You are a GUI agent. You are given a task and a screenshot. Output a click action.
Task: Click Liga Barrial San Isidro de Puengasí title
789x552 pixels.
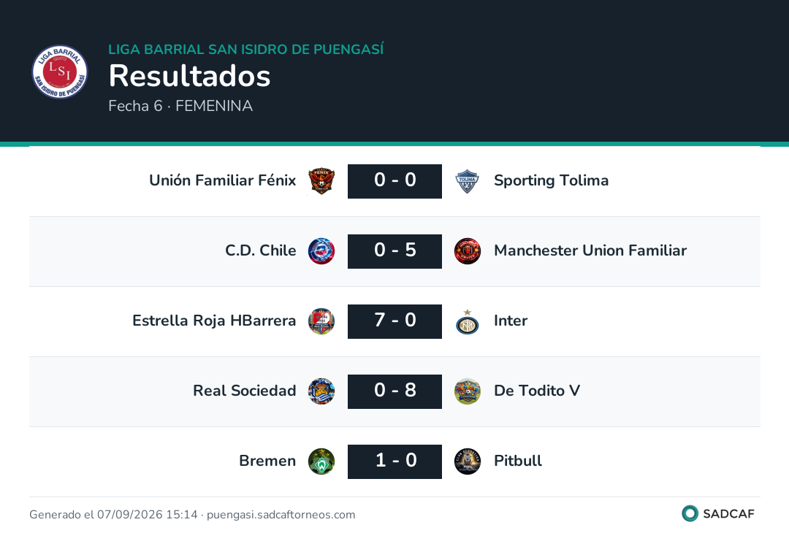pyautogui.click(x=246, y=49)
